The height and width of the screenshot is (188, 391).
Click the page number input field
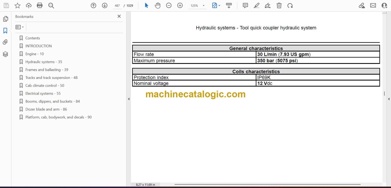117,6
